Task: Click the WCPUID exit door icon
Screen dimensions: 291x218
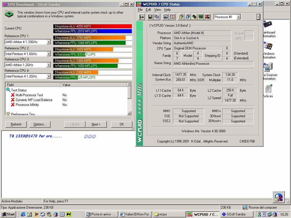Action: [142, 17]
